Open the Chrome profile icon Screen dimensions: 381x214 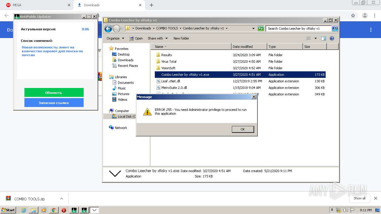click(365, 15)
